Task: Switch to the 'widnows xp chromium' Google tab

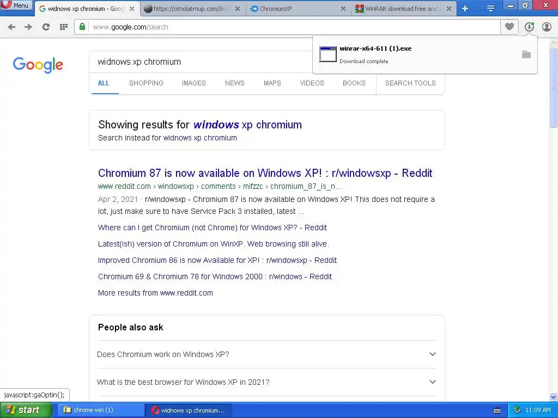Action: tap(86, 9)
